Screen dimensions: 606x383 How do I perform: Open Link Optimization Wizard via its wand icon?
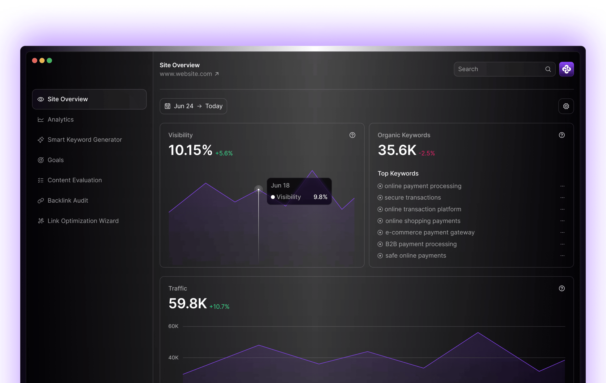pyautogui.click(x=41, y=221)
